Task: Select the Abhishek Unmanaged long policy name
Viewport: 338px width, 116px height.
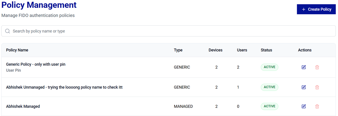Action: click(x=64, y=87)
